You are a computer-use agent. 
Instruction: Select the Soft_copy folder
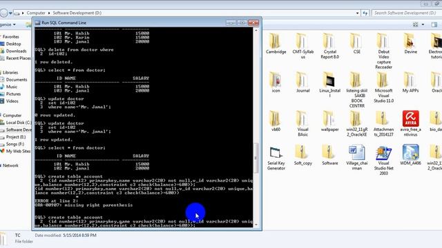pyautogui.click(x=302, y=155)
